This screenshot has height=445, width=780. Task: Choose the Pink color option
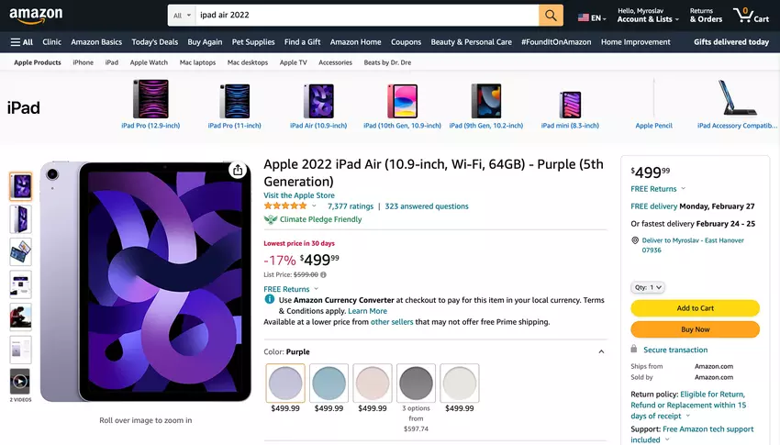(372, 383)
